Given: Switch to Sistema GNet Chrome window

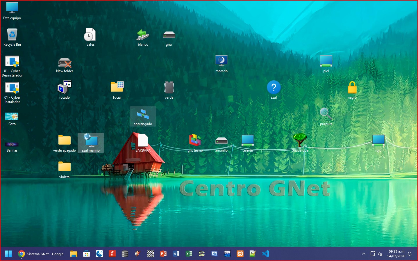Looking at the screenshot, I should coord(41,254).
